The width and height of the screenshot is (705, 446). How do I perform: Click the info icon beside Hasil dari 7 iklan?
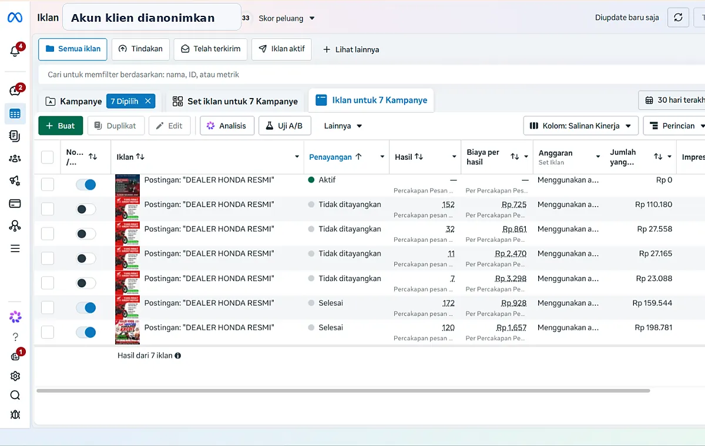[177, 356]
